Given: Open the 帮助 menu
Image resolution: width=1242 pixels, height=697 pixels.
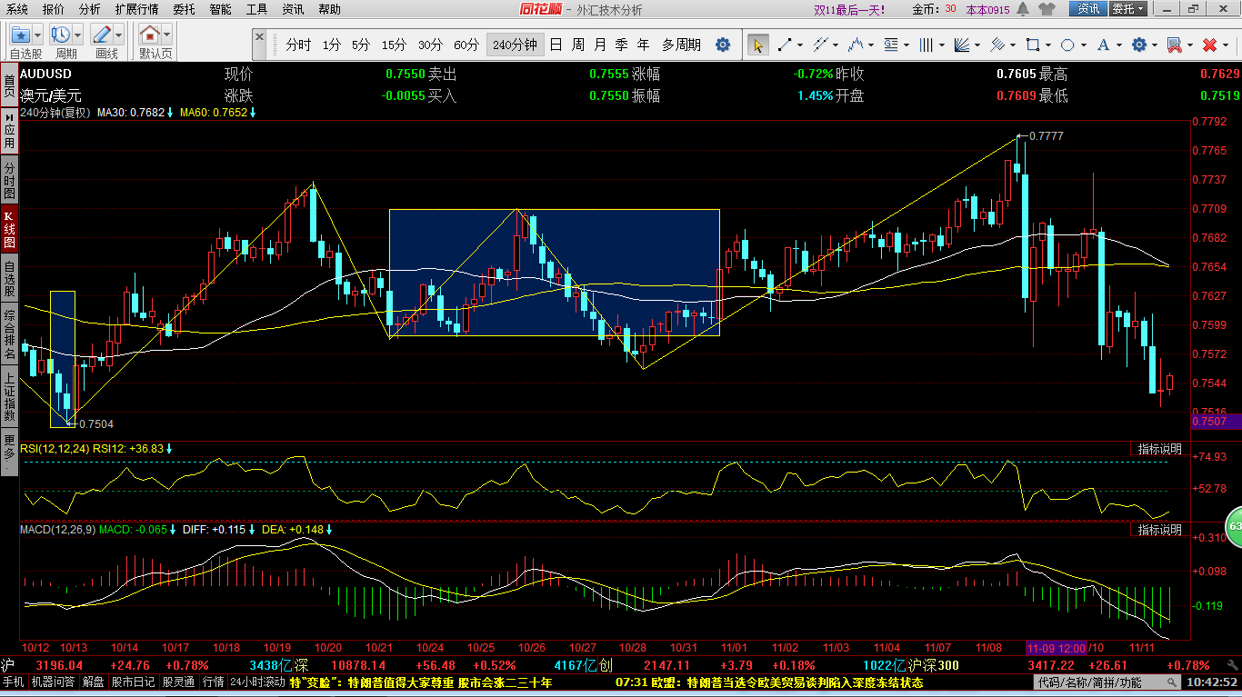Looking at the screenshot, I should 330,9.
